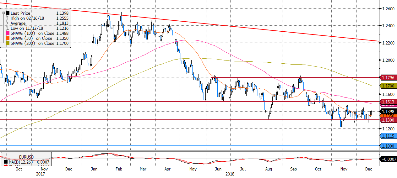Click the Average marker icon in legend

[8, 23]
